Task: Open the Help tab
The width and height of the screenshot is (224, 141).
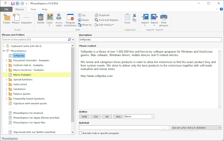Action: (45, 9)
